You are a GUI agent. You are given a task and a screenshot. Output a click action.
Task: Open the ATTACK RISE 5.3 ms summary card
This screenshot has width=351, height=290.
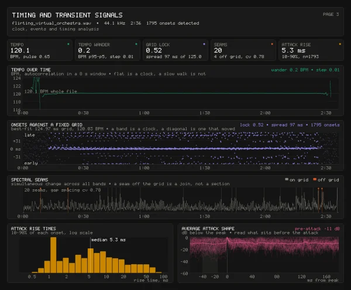pos(311,50)
